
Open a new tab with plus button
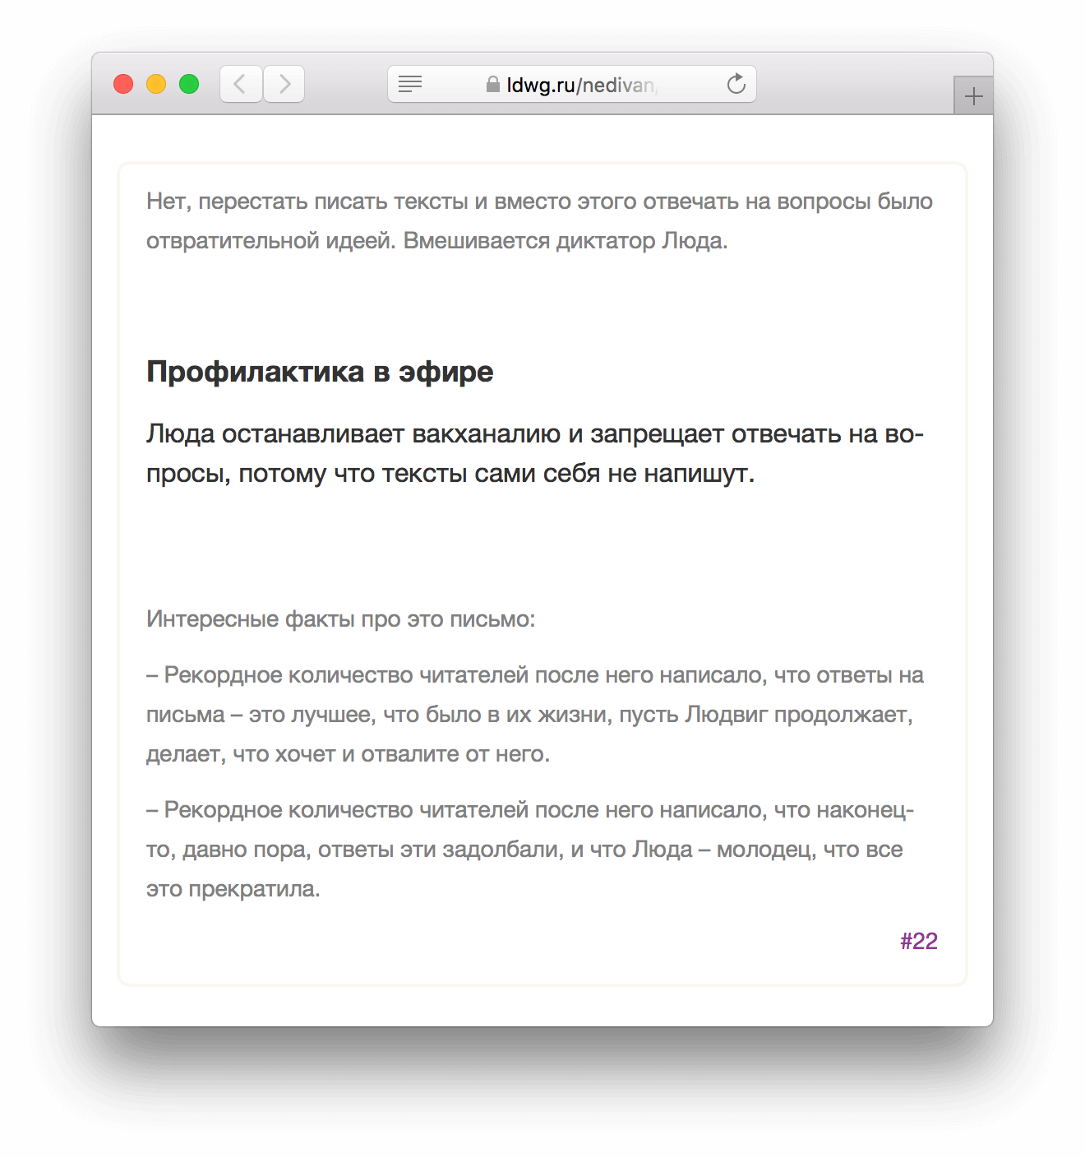click(x=974, y=96)
